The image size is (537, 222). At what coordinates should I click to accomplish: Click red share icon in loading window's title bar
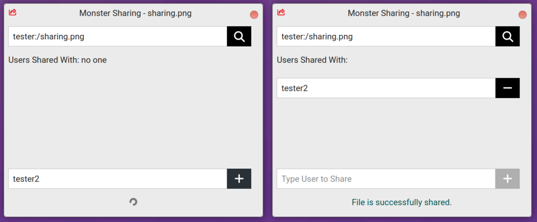click(x=13, y=13)
